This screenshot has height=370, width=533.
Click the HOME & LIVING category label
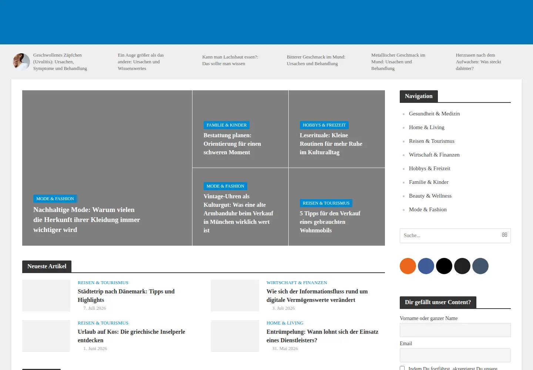tap(285, 323)
